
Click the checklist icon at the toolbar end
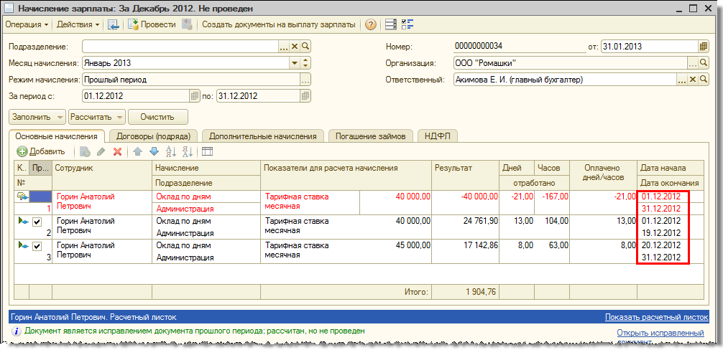tap(407, 25)
